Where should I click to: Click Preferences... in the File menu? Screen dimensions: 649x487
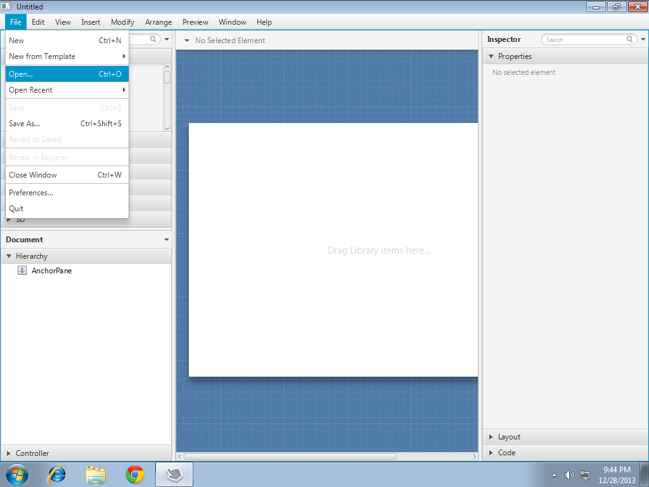click(x=31, y=193)
